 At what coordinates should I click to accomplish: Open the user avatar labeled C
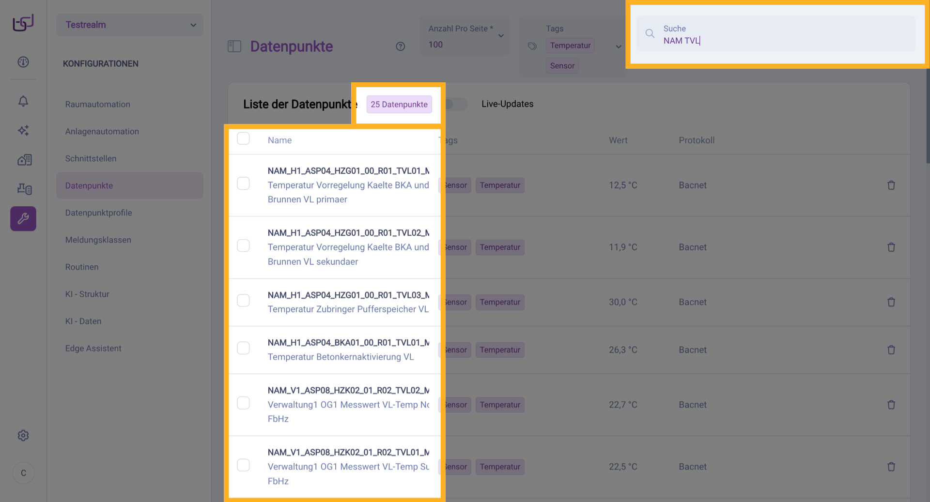point(23,473)
